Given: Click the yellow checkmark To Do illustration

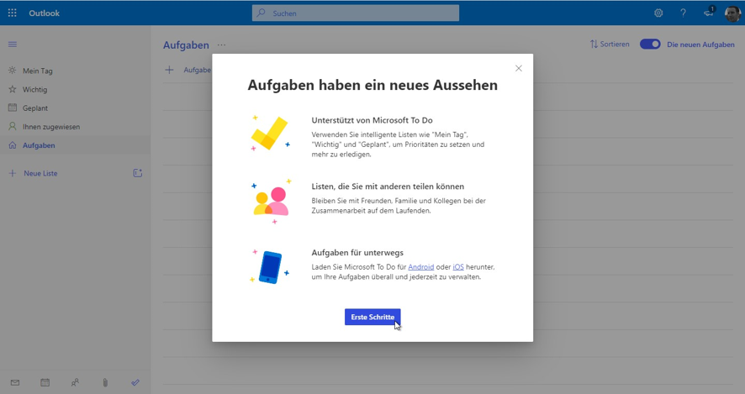Looking at the screenshot, I should point(271,133).
